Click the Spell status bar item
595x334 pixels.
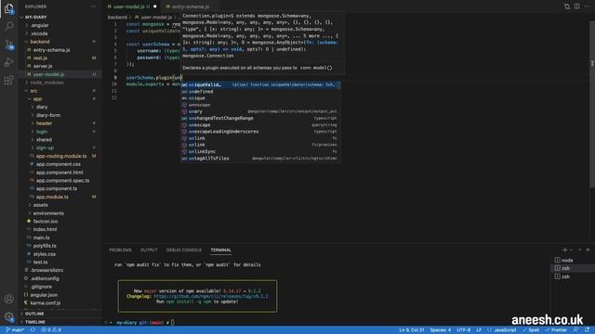(531, 330)
